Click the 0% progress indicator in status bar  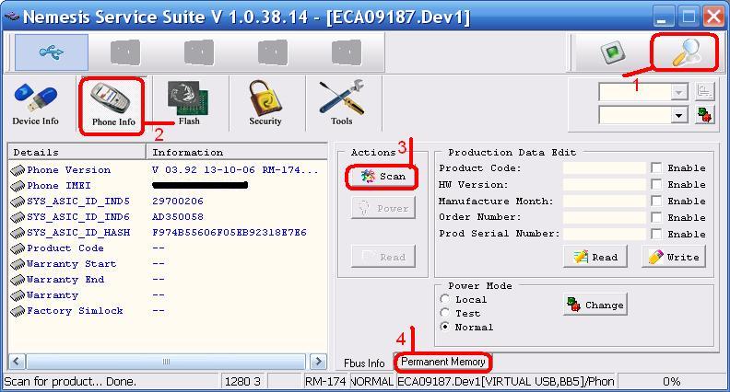click(x=671, y=381)
